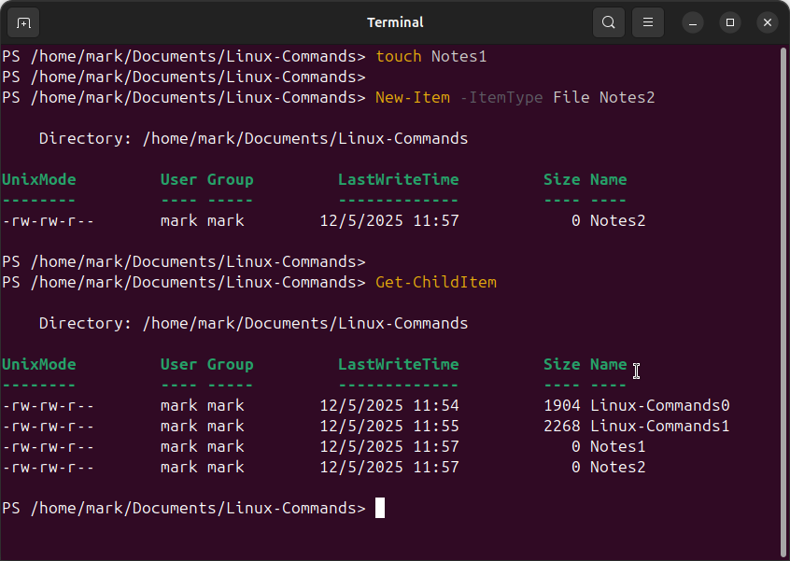Open a new terminal tab
Image resolution: width=790 pixels, height=561 pixels.
[22, 22]
